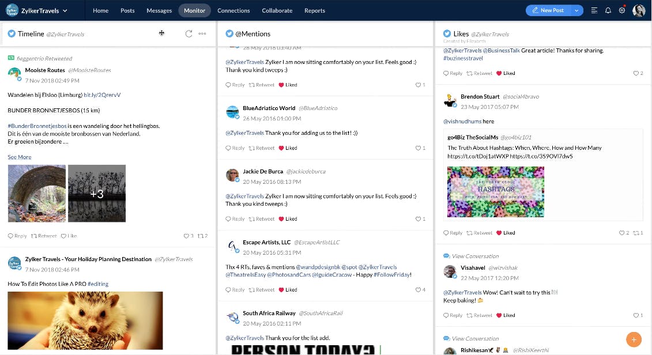
Task: Click the #editing hashtag
Action: click(98, 284)
